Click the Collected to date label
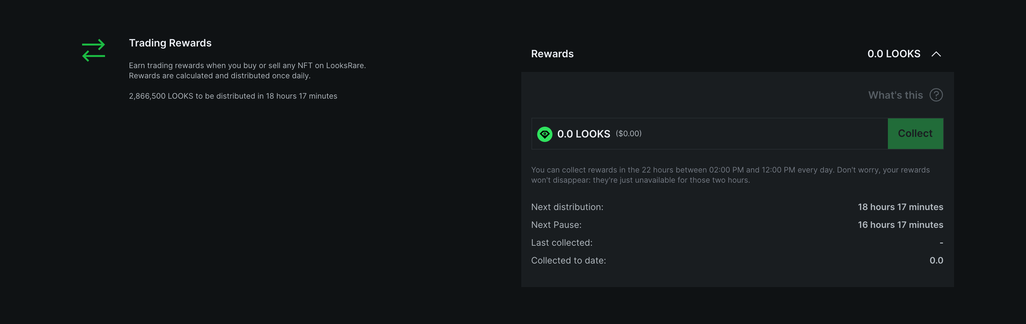Screen dimensions: 1026x324 pos(568,261)
